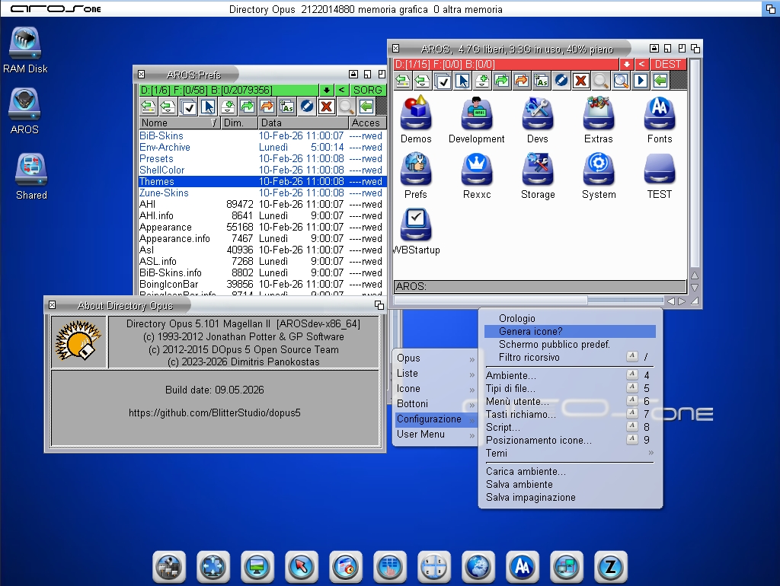The height and width of the screenshot is (586, 780).
Task: Click the vertical scroll down arrow in AROS lister
Action: (695, 288)
